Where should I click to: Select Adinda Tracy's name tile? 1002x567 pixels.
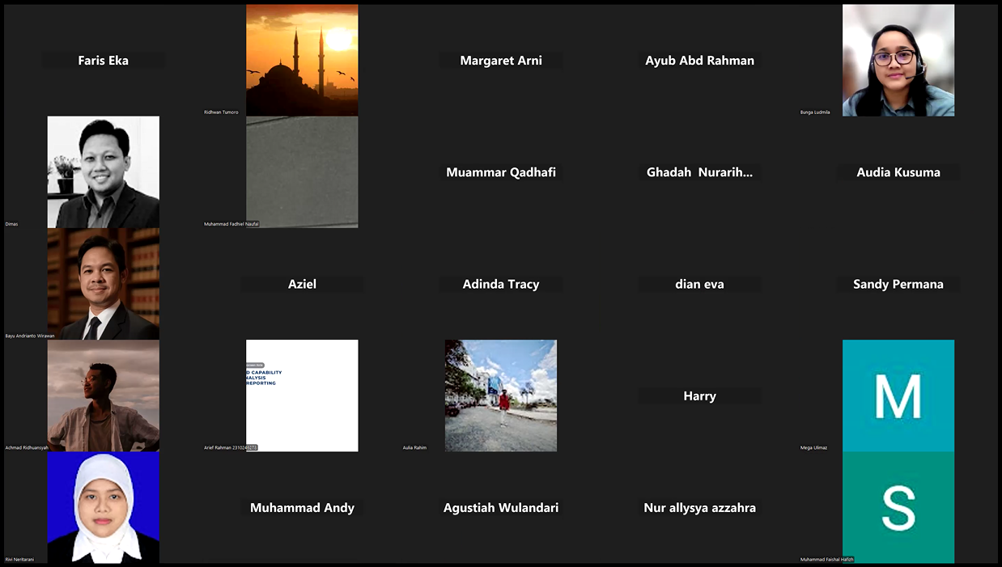(501, 284)
